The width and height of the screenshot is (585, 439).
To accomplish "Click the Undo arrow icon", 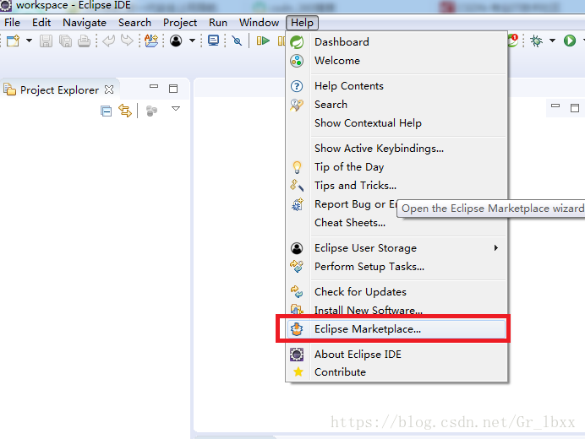I will pos(108,41).
